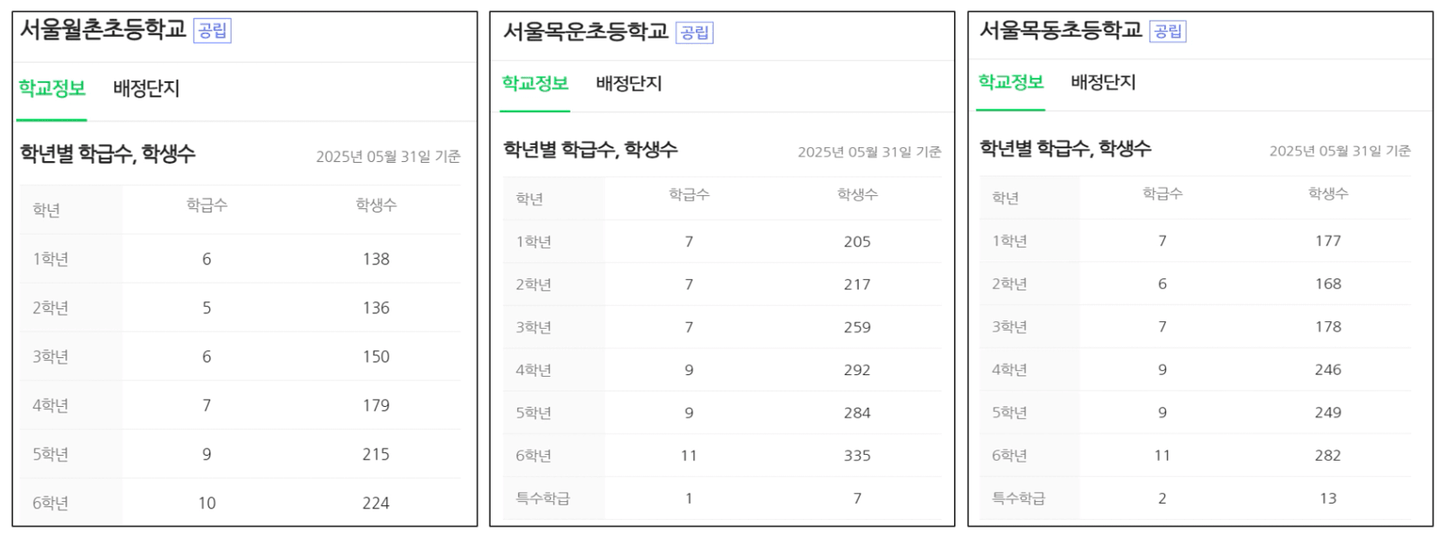Select the 서울목동초등학교 school title

pyautogui.click(x=1060, y=30)
